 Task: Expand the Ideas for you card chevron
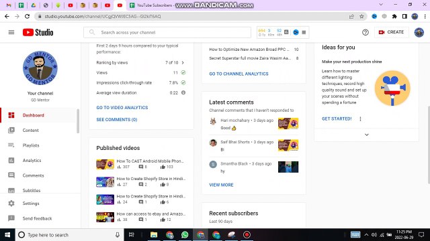point(367,135)
